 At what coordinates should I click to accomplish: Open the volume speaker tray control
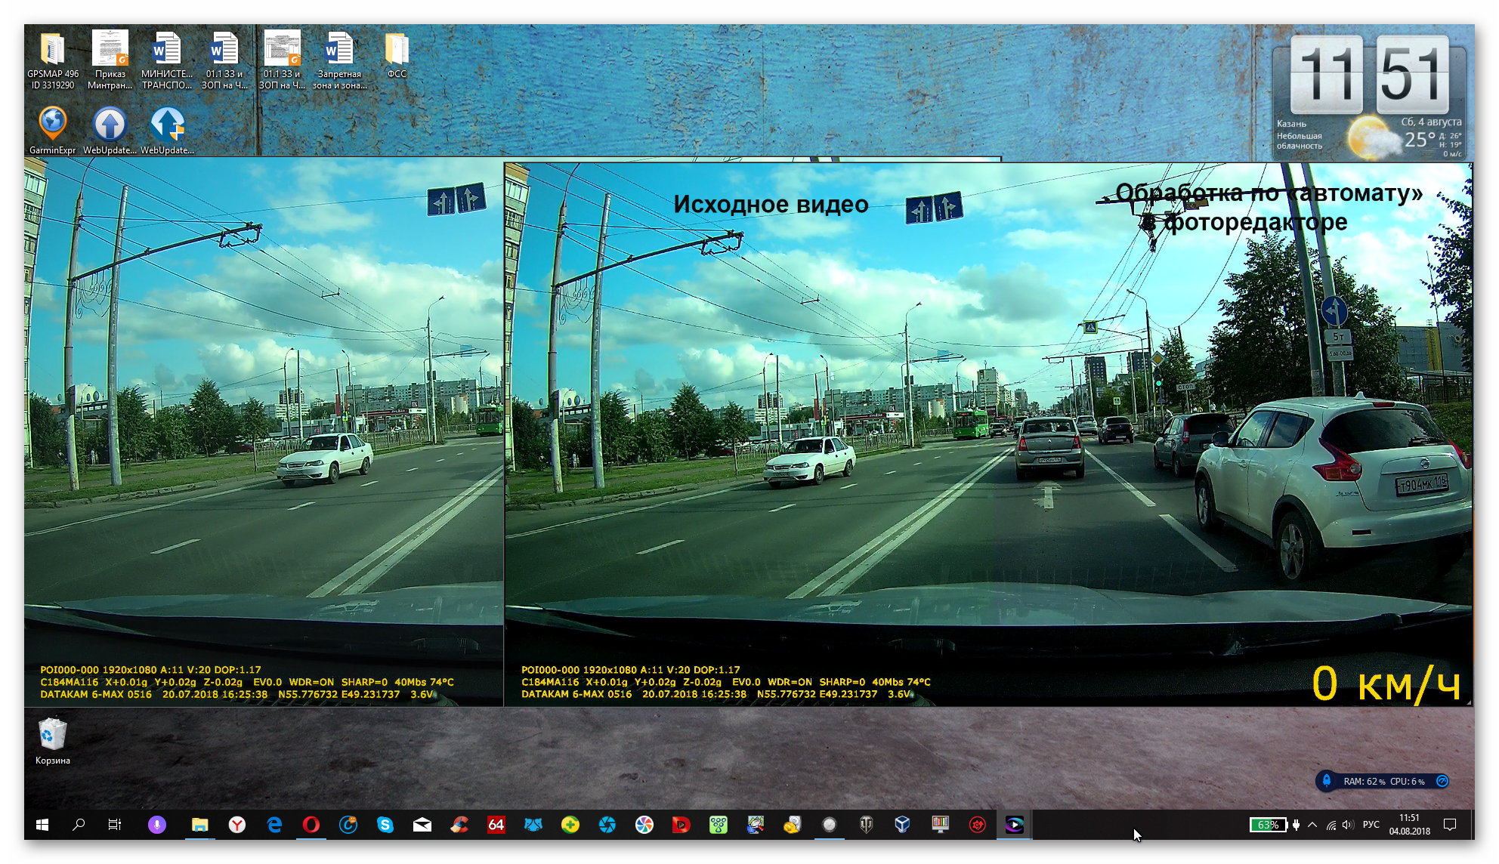pos(1349,825)
